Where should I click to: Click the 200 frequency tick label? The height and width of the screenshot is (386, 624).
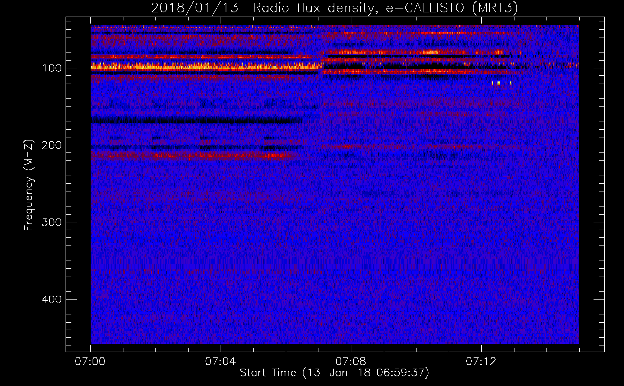52,145
